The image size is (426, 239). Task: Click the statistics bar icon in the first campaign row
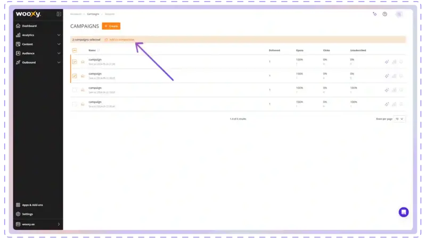[394, 62]
